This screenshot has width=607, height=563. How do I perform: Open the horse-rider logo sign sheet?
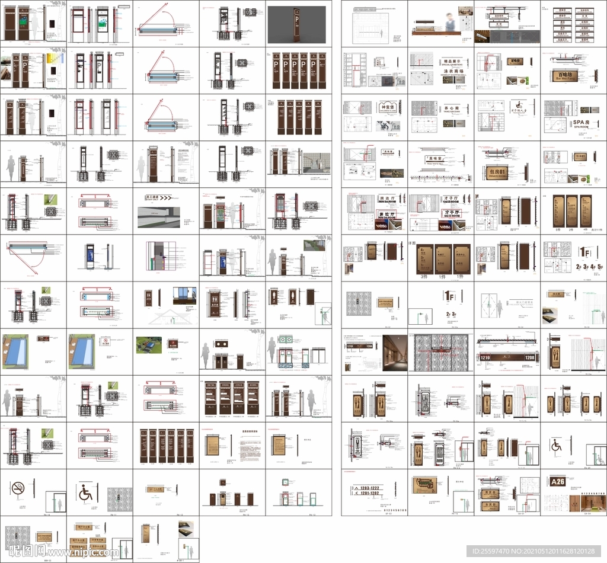click(507, 117)
